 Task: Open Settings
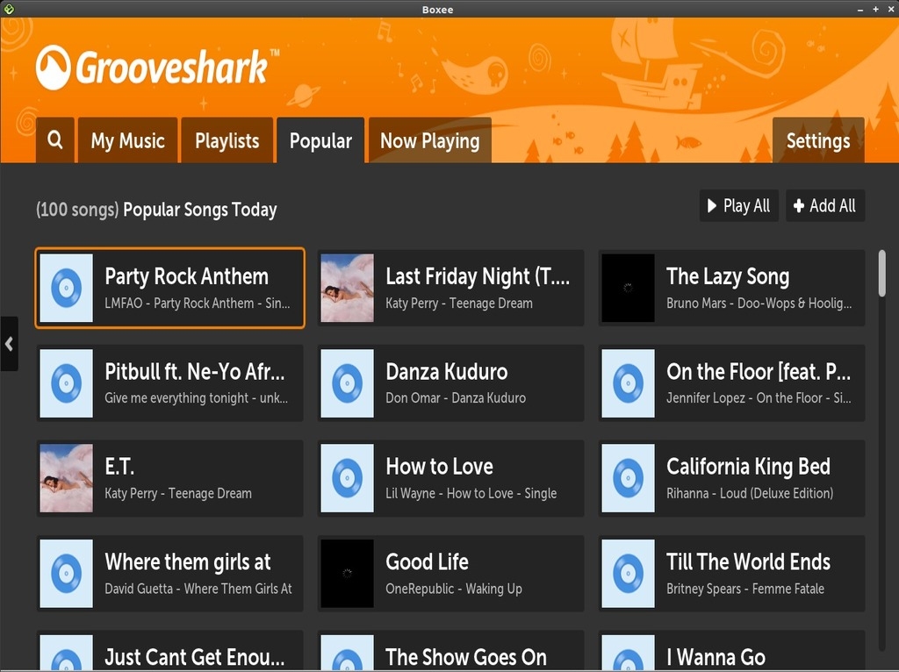tap(817, 140)
